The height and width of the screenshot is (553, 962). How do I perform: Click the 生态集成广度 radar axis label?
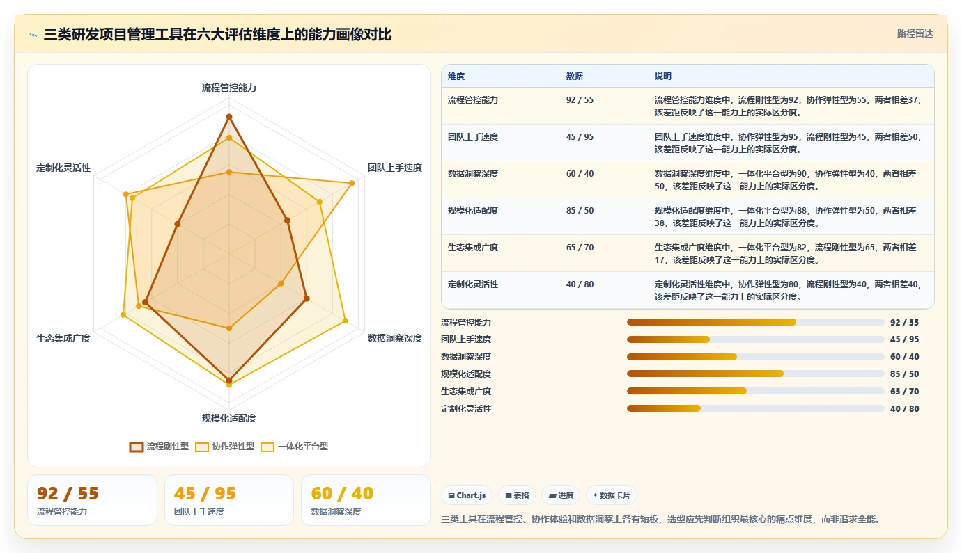[63, 338]
